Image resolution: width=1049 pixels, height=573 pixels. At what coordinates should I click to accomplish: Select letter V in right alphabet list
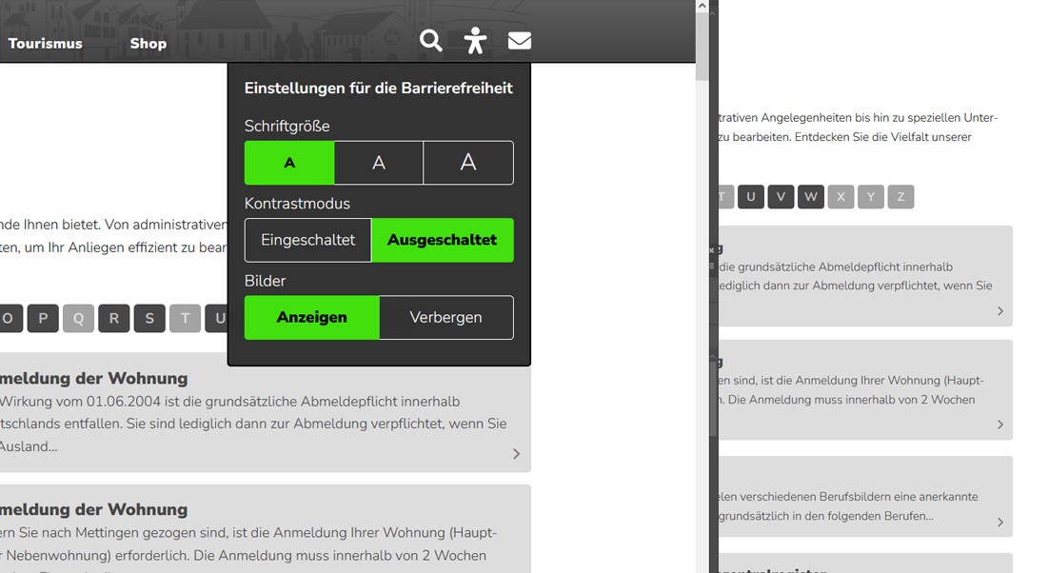pos(781,197)
